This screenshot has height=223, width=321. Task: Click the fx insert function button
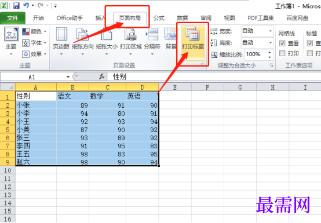[102, 76]
